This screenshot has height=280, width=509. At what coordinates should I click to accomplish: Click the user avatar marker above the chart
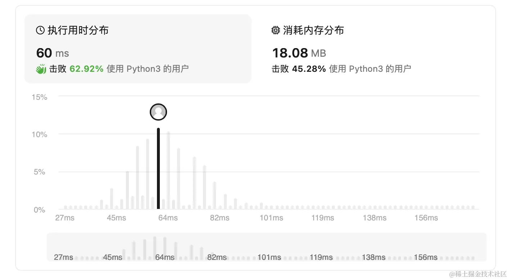click(x=158, y=112)
